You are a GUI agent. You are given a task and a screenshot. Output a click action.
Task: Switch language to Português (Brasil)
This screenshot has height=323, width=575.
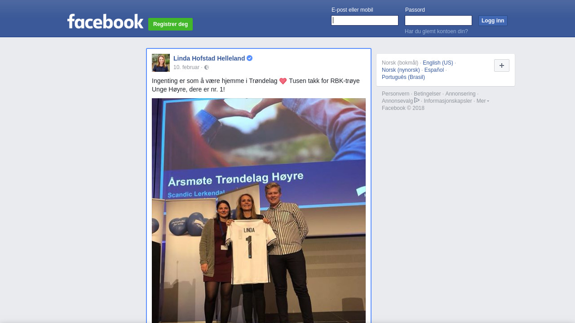403,77
